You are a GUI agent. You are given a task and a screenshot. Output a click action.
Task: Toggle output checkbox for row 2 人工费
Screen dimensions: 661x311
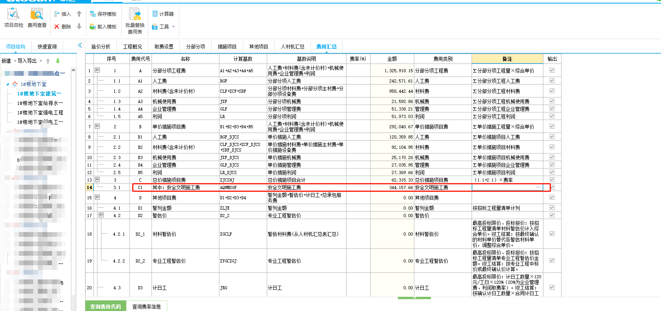(x=552, y=81)
